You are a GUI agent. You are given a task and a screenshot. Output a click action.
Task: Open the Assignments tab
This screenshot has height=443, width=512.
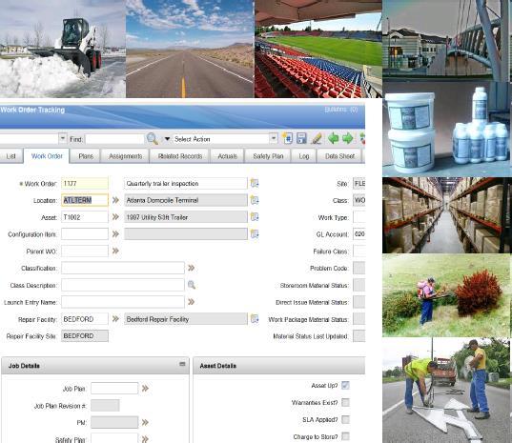126,156
